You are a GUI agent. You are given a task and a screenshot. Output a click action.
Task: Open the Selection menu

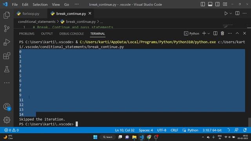[x=40, y=4]
